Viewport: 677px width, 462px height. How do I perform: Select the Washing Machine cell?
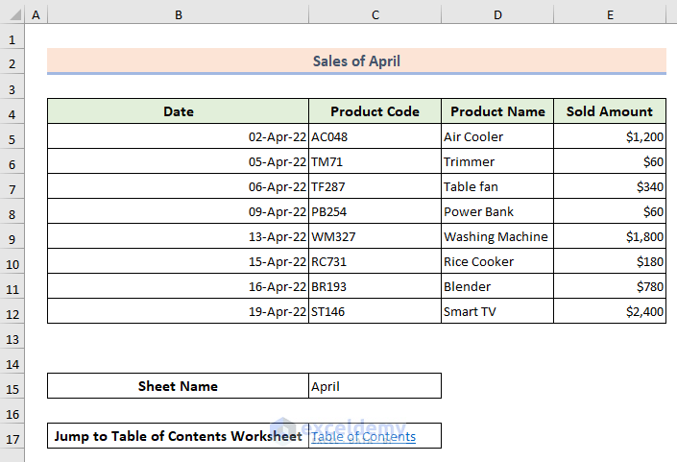point(497,236)
